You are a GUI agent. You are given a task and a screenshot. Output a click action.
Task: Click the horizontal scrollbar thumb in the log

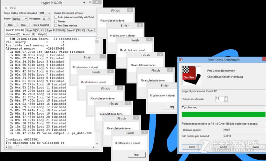click(x=10, y=147)
